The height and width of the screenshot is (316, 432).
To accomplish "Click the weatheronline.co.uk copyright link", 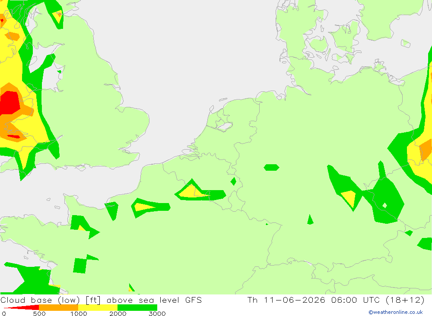I will point(396,312).
